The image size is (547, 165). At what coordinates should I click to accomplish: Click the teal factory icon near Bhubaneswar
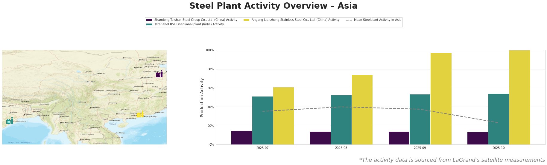(10, 121)
